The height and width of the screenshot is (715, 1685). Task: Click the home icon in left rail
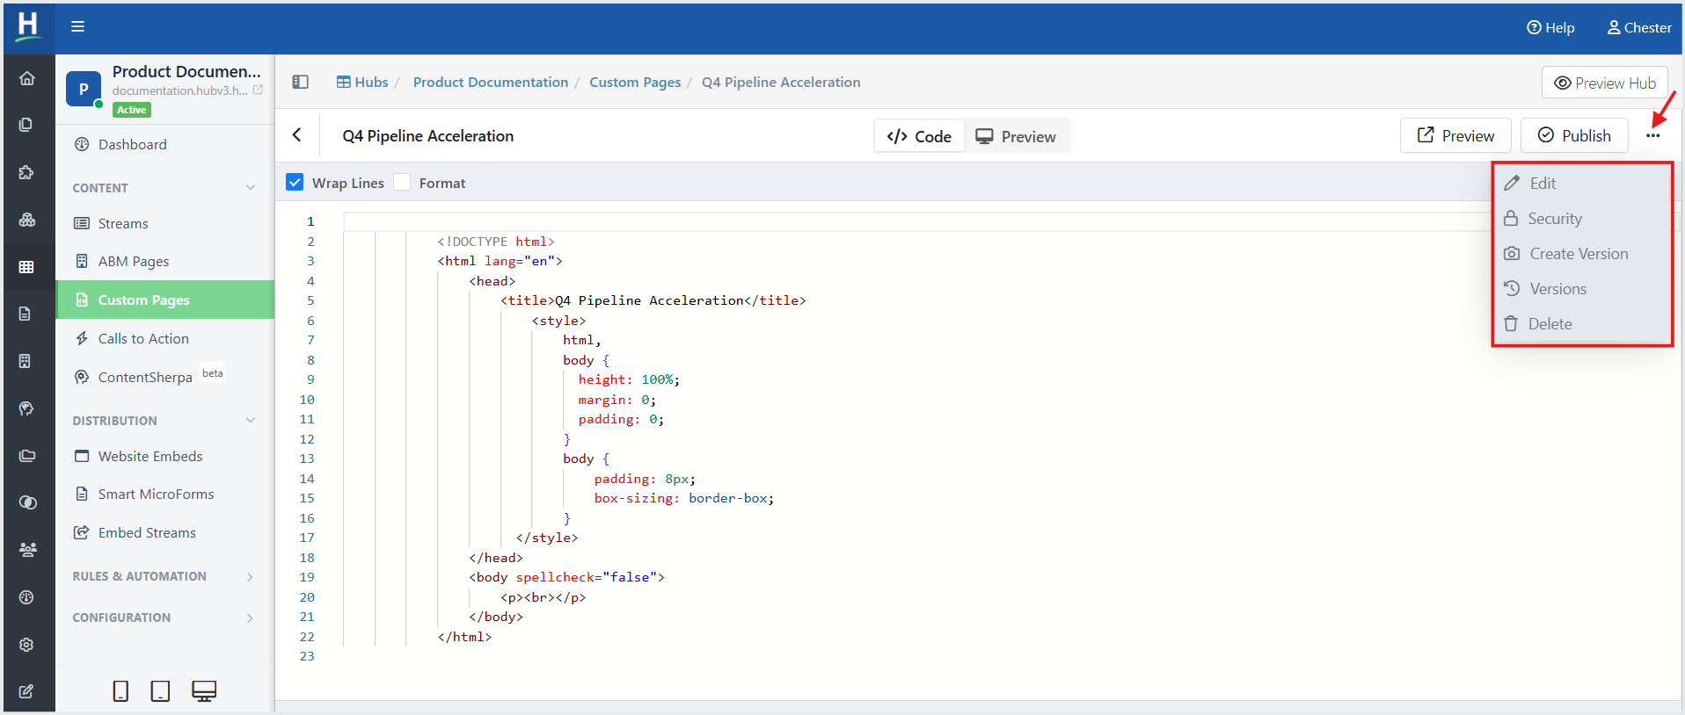[27, 78]
